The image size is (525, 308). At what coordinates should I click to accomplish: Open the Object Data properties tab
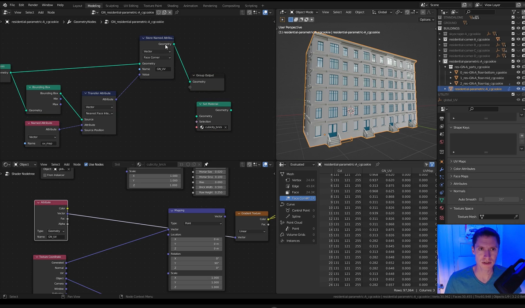442,200
